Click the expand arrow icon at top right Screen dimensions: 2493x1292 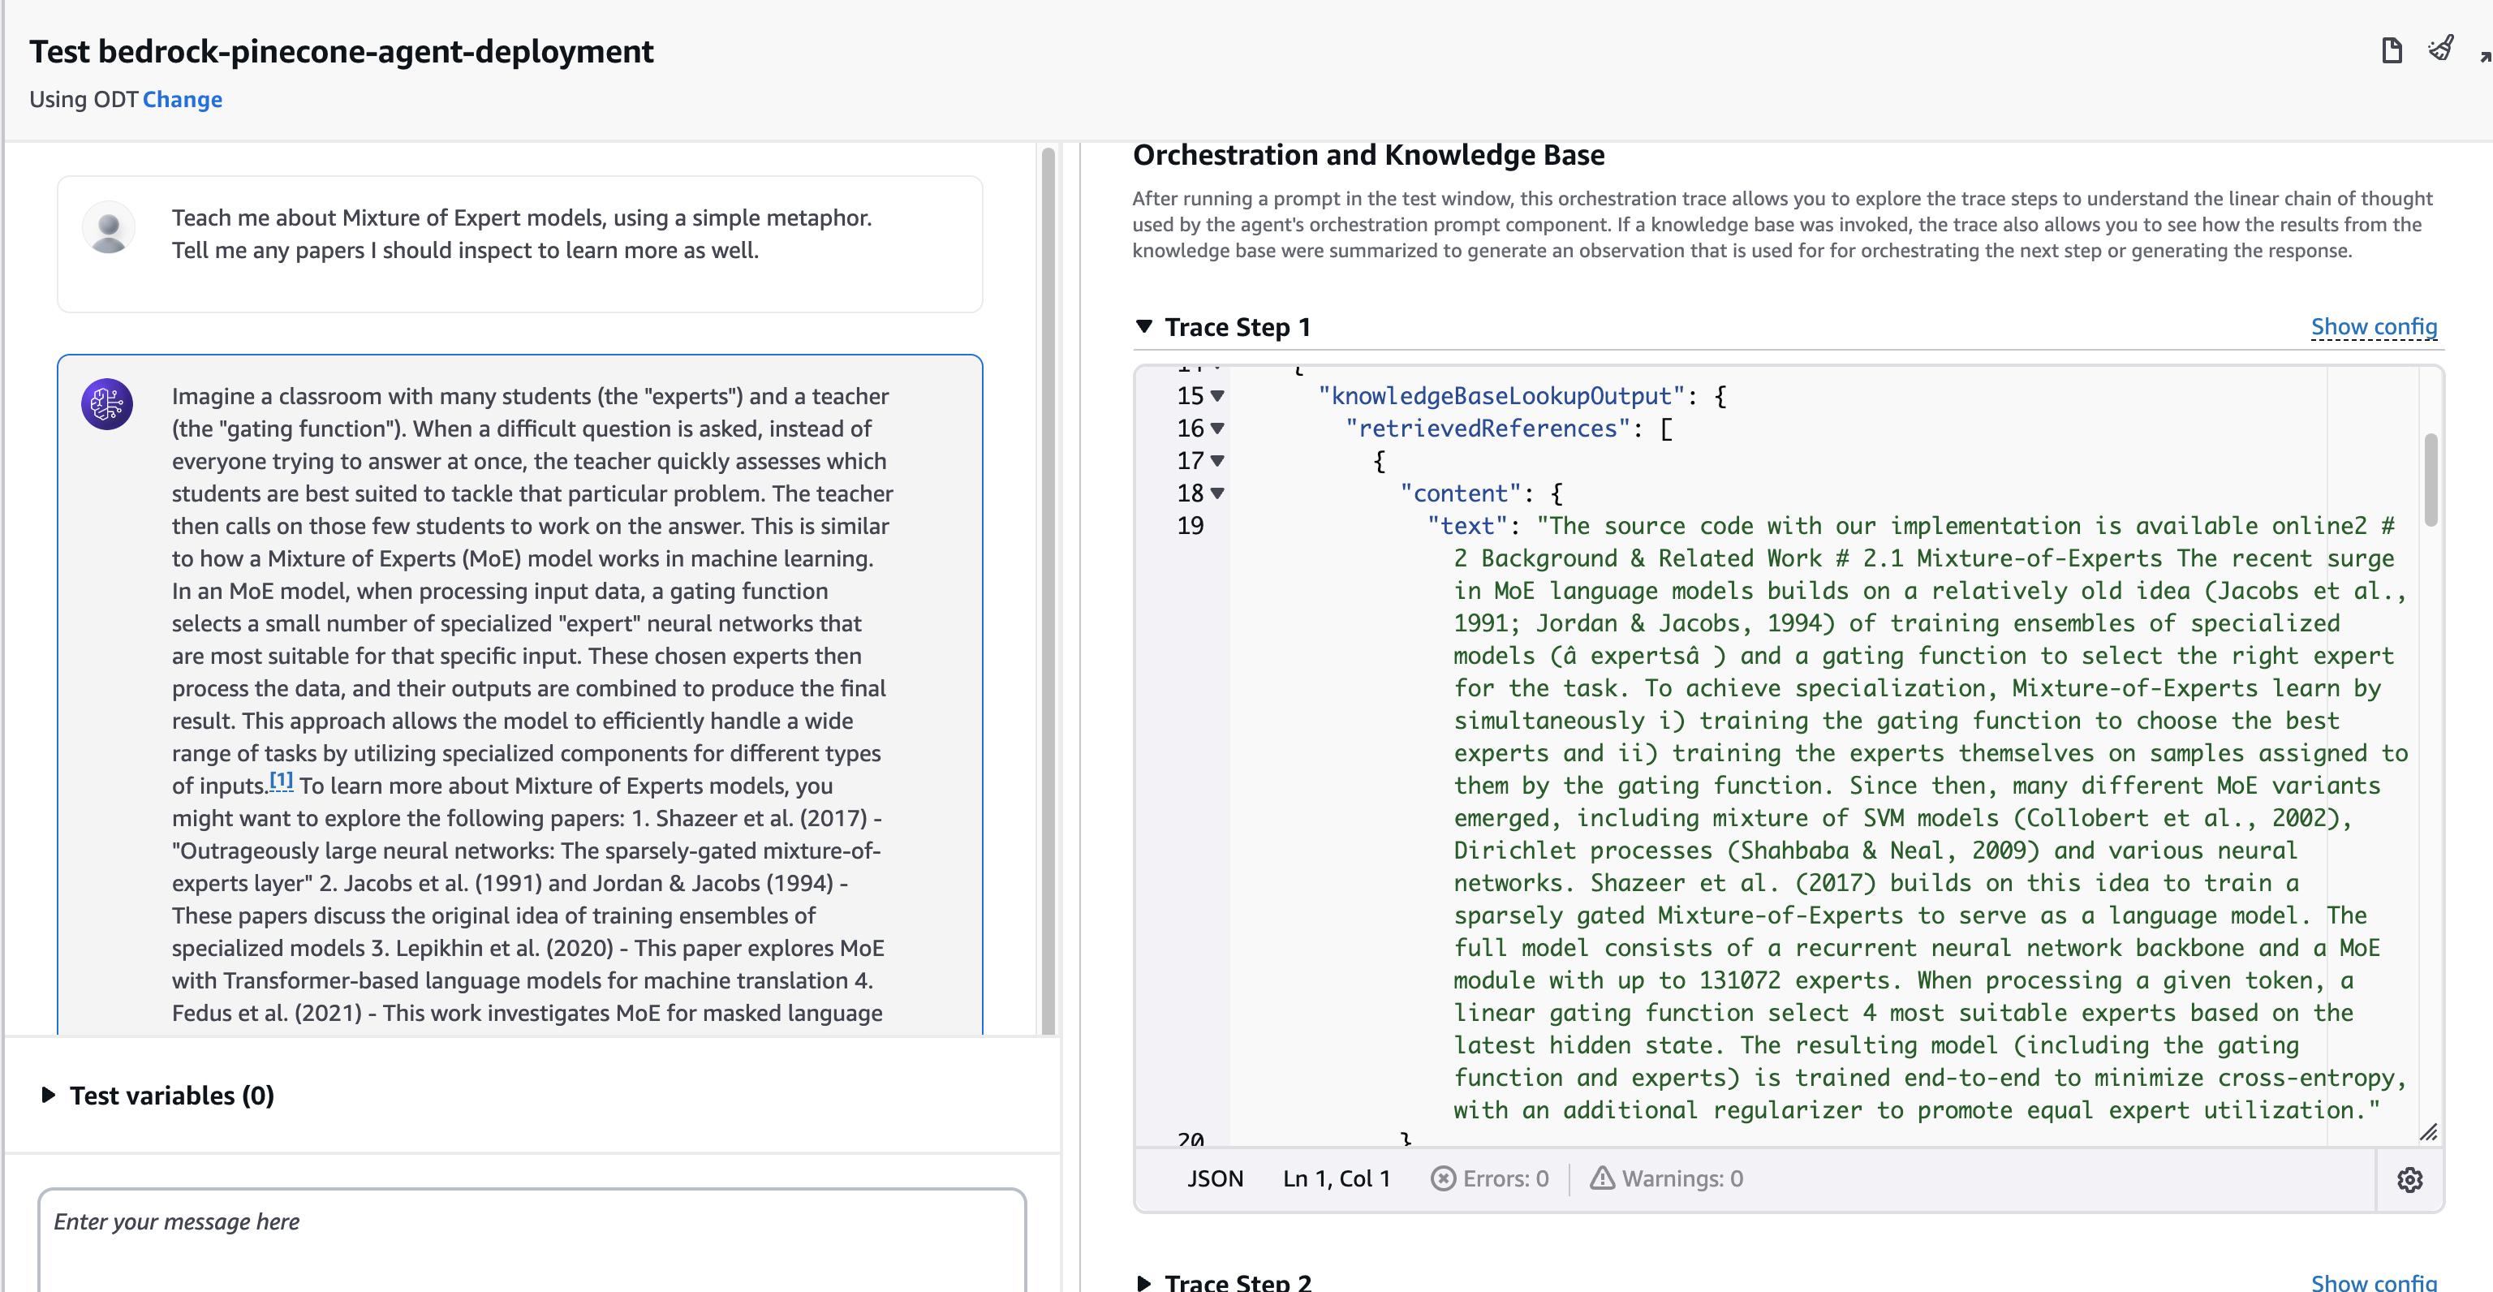[x=2484, y=56]
